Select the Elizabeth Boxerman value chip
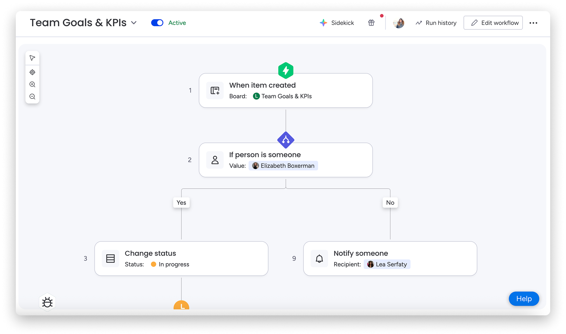This screenshot has width=566, height=334. (x=283, y=166)
